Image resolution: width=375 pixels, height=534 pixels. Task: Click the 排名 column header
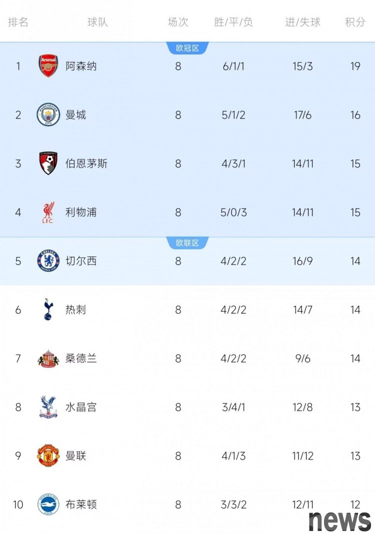18,23
